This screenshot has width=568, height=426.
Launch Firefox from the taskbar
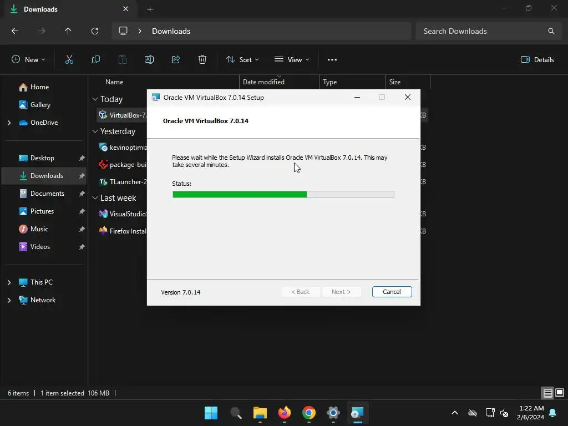[x=285, y=413]
